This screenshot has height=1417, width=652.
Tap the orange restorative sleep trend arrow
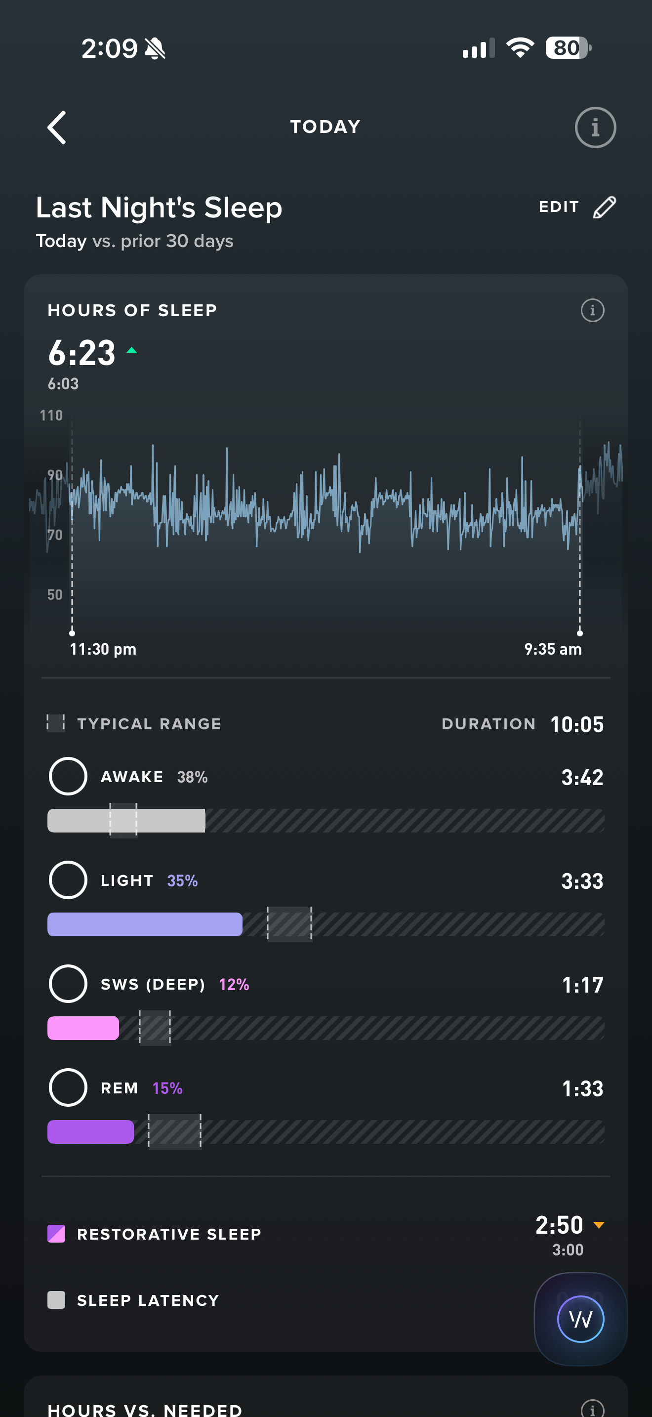click(x=599, y=1224)
